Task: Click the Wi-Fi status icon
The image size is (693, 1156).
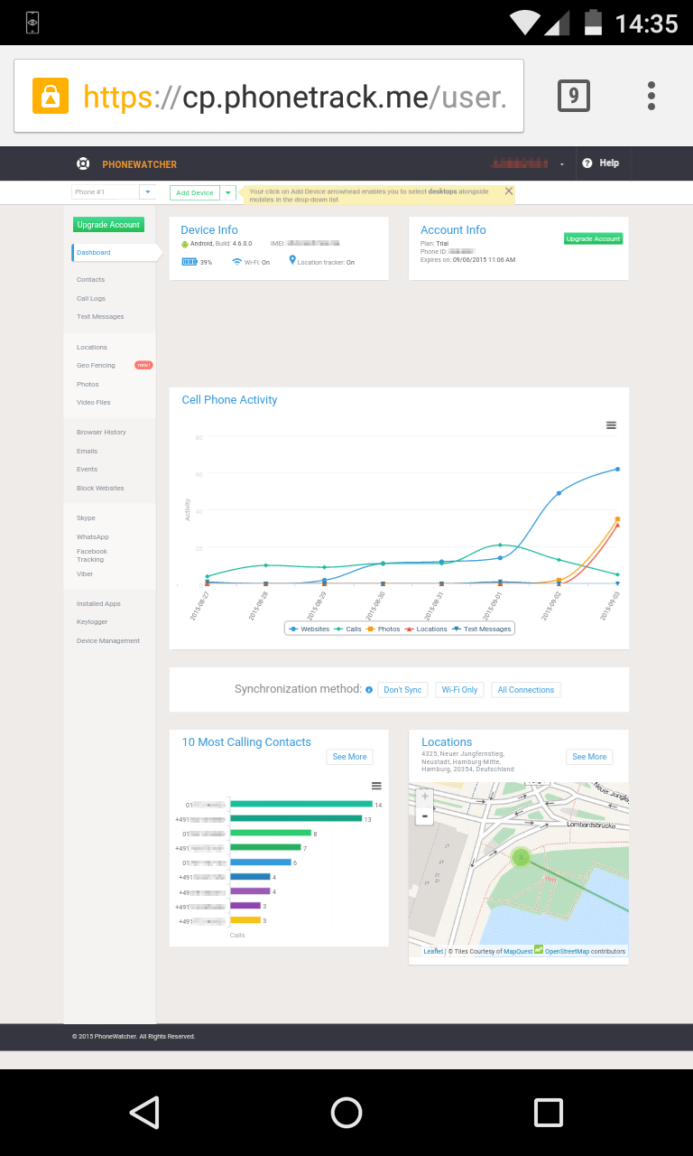Action: [x=237, y=262]
